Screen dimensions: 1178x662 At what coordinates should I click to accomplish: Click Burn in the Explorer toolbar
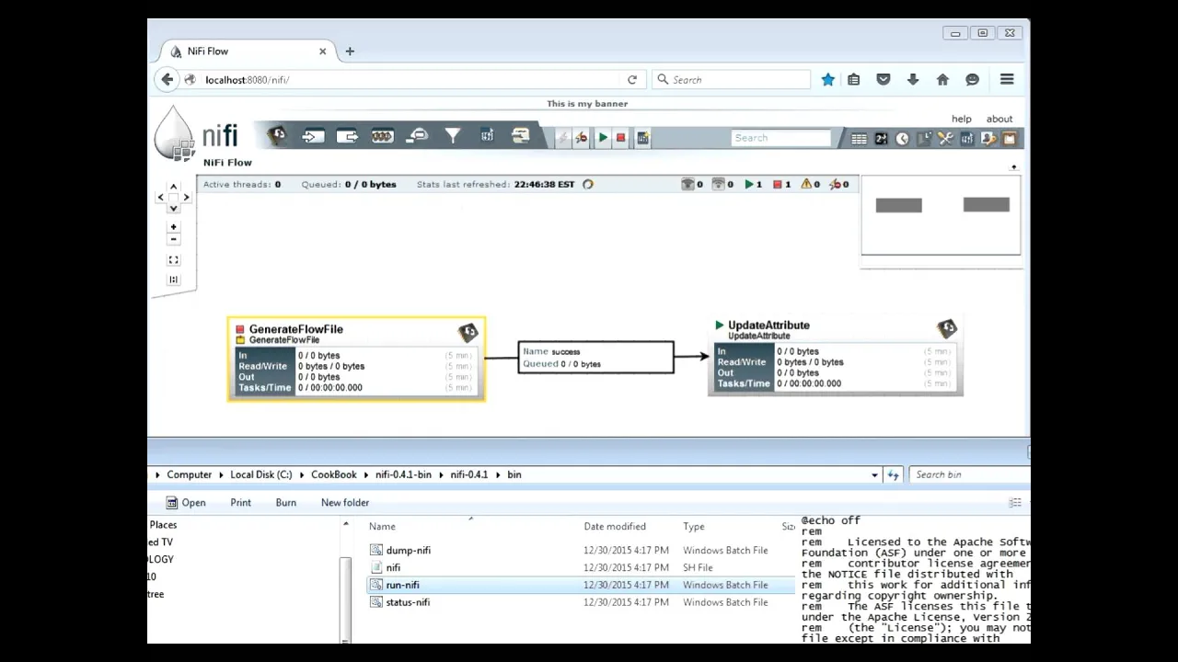(286, 503)
